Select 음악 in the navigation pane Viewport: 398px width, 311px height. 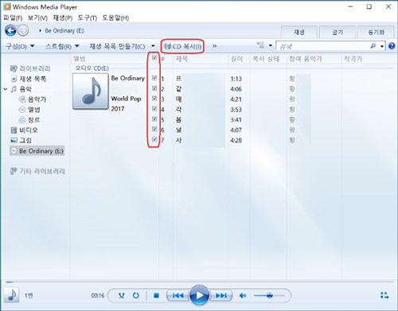(21, 89)
